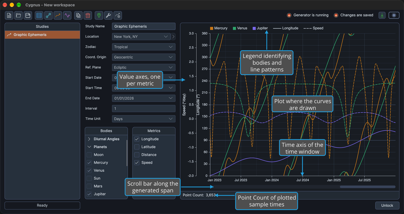This screenshot has height=214, width=404.
Task: Click the Unlock button
Action: pyautogui.click(x=387, y=206)
